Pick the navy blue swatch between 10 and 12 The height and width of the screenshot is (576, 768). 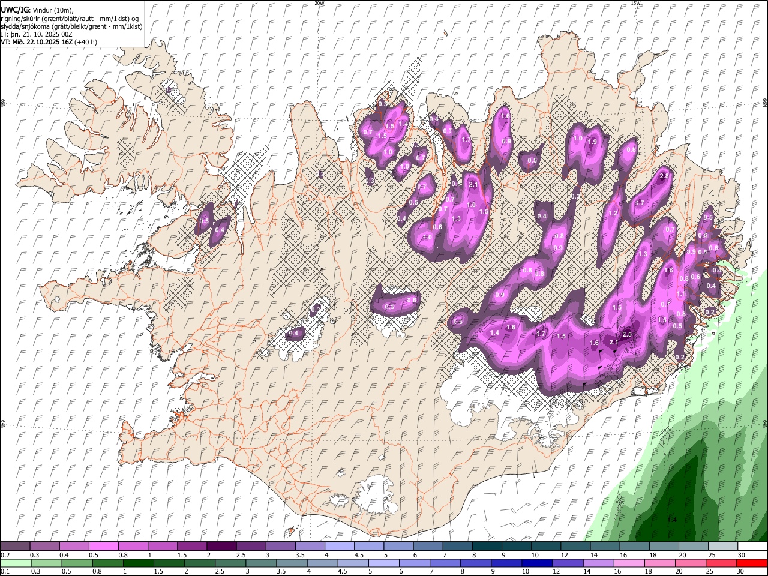coord(537,563)
